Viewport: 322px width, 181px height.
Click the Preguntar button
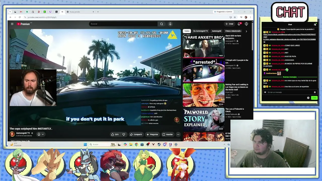point(152,134)
